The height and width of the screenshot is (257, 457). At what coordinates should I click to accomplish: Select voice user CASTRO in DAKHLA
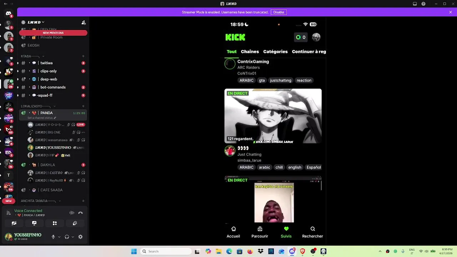tap(56, 173)
